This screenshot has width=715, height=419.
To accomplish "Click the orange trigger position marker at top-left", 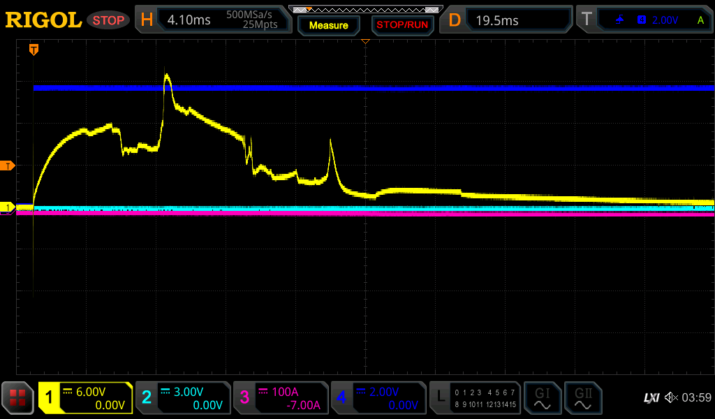I will click(x=34, y=50).
